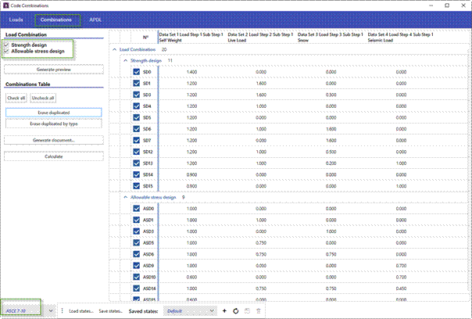The image size is (472, 319).
Task: Uncheck the ASD9 combination checkbox
Action: (136, 266)
